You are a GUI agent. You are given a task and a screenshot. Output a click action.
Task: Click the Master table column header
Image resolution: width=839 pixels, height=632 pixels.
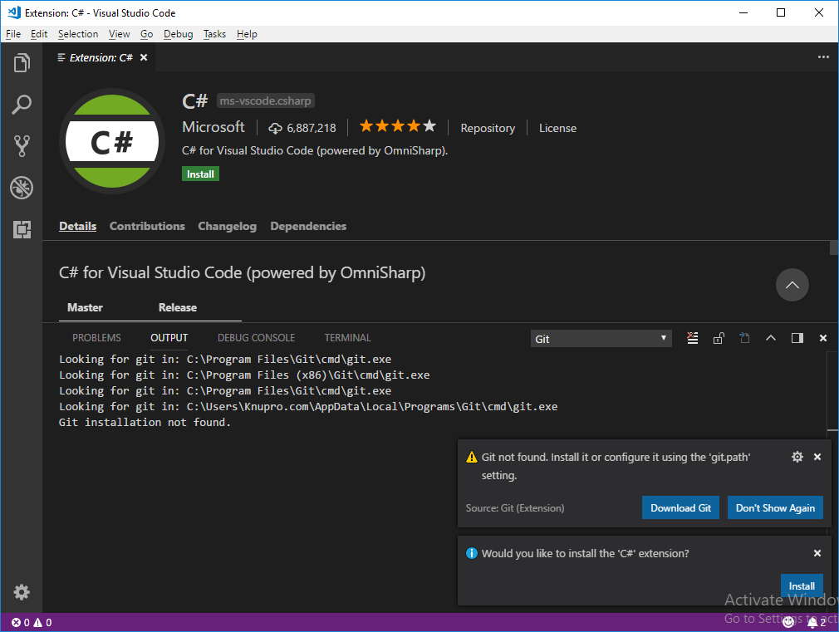[x=85, y=308]
